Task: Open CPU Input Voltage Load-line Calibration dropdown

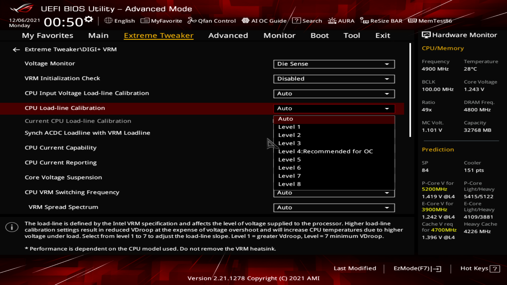Action: coord(334,94)
